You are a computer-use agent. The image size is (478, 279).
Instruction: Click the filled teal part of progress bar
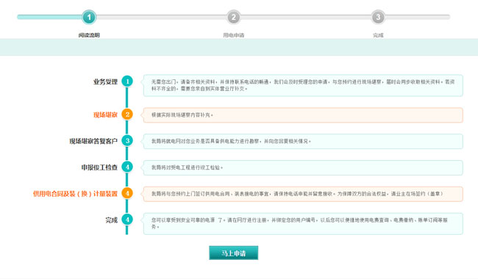(50, 17)
